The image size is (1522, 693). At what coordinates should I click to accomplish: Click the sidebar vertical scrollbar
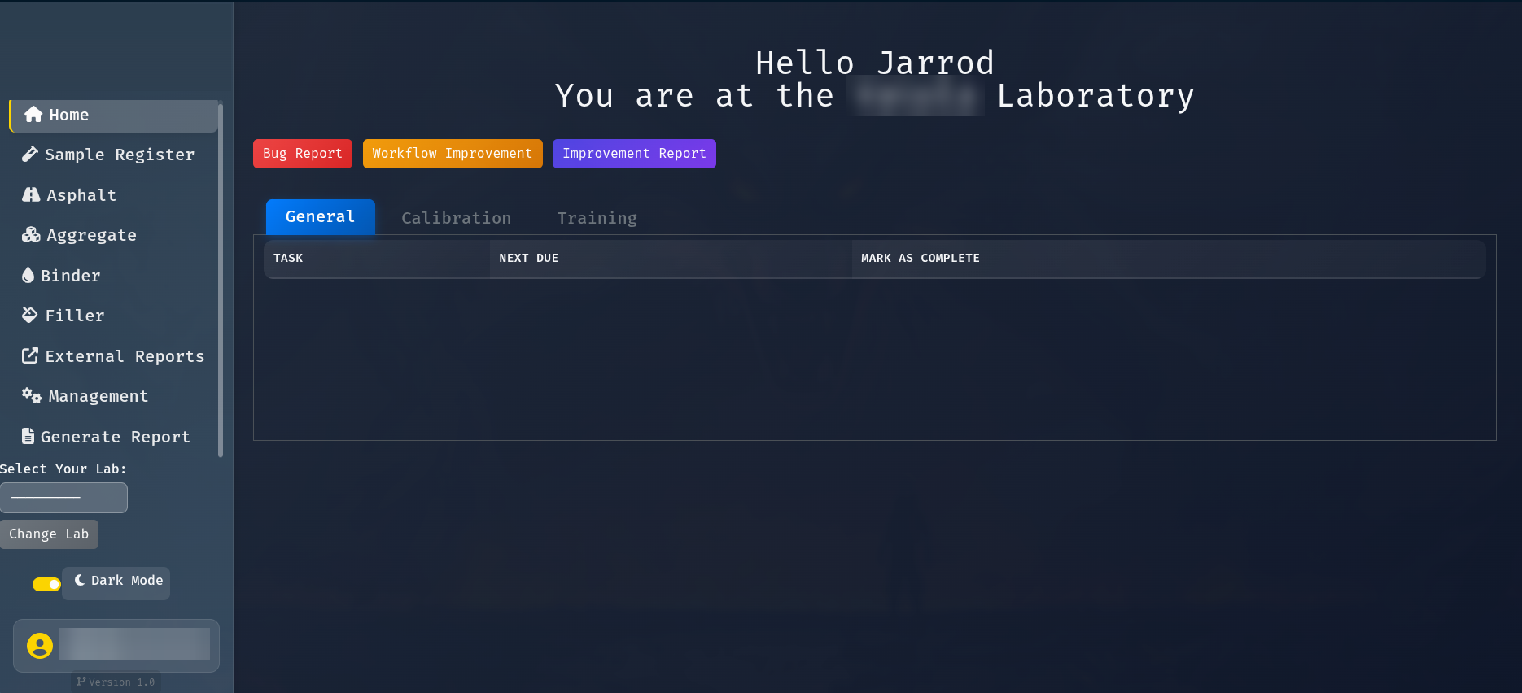coord(221,279)
